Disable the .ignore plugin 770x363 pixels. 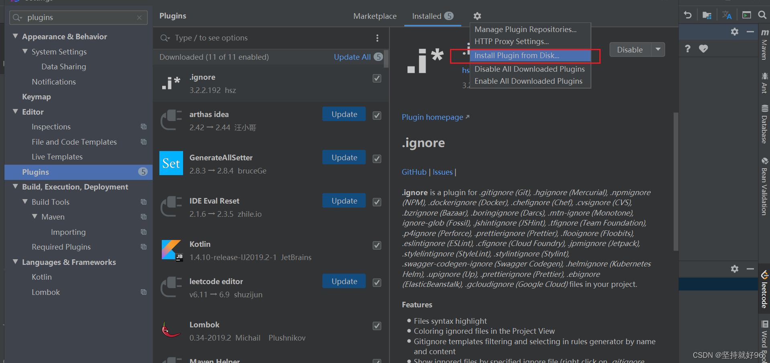click(630, 50)
